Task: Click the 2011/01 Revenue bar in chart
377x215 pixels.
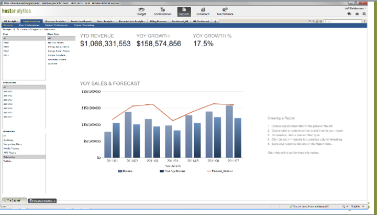Action: (x=108, y=145)
